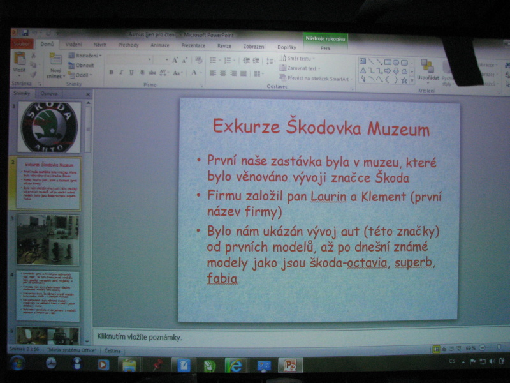Select the triangle shape
Screen dimensions: 510x383
[x=363, y=70]
